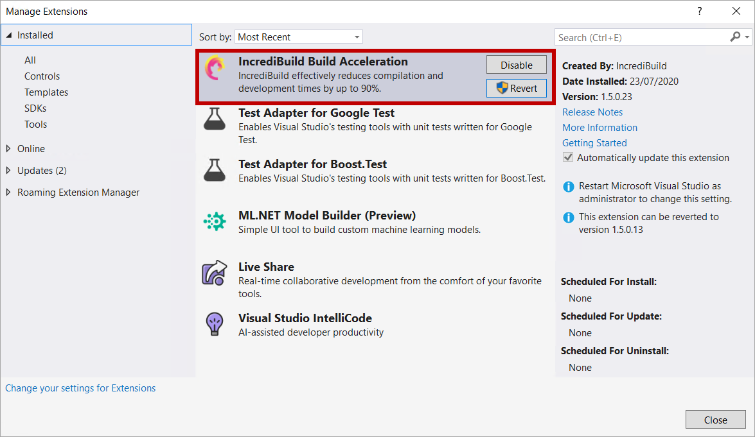755x437 pixels.
Task: Open the Help question mark button
Action: click(700, 11)
